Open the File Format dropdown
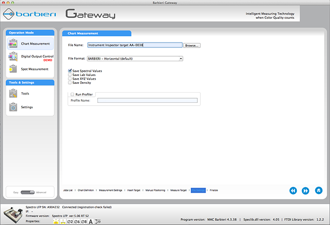Screen dimensions: 330x225 click(135, 59)
